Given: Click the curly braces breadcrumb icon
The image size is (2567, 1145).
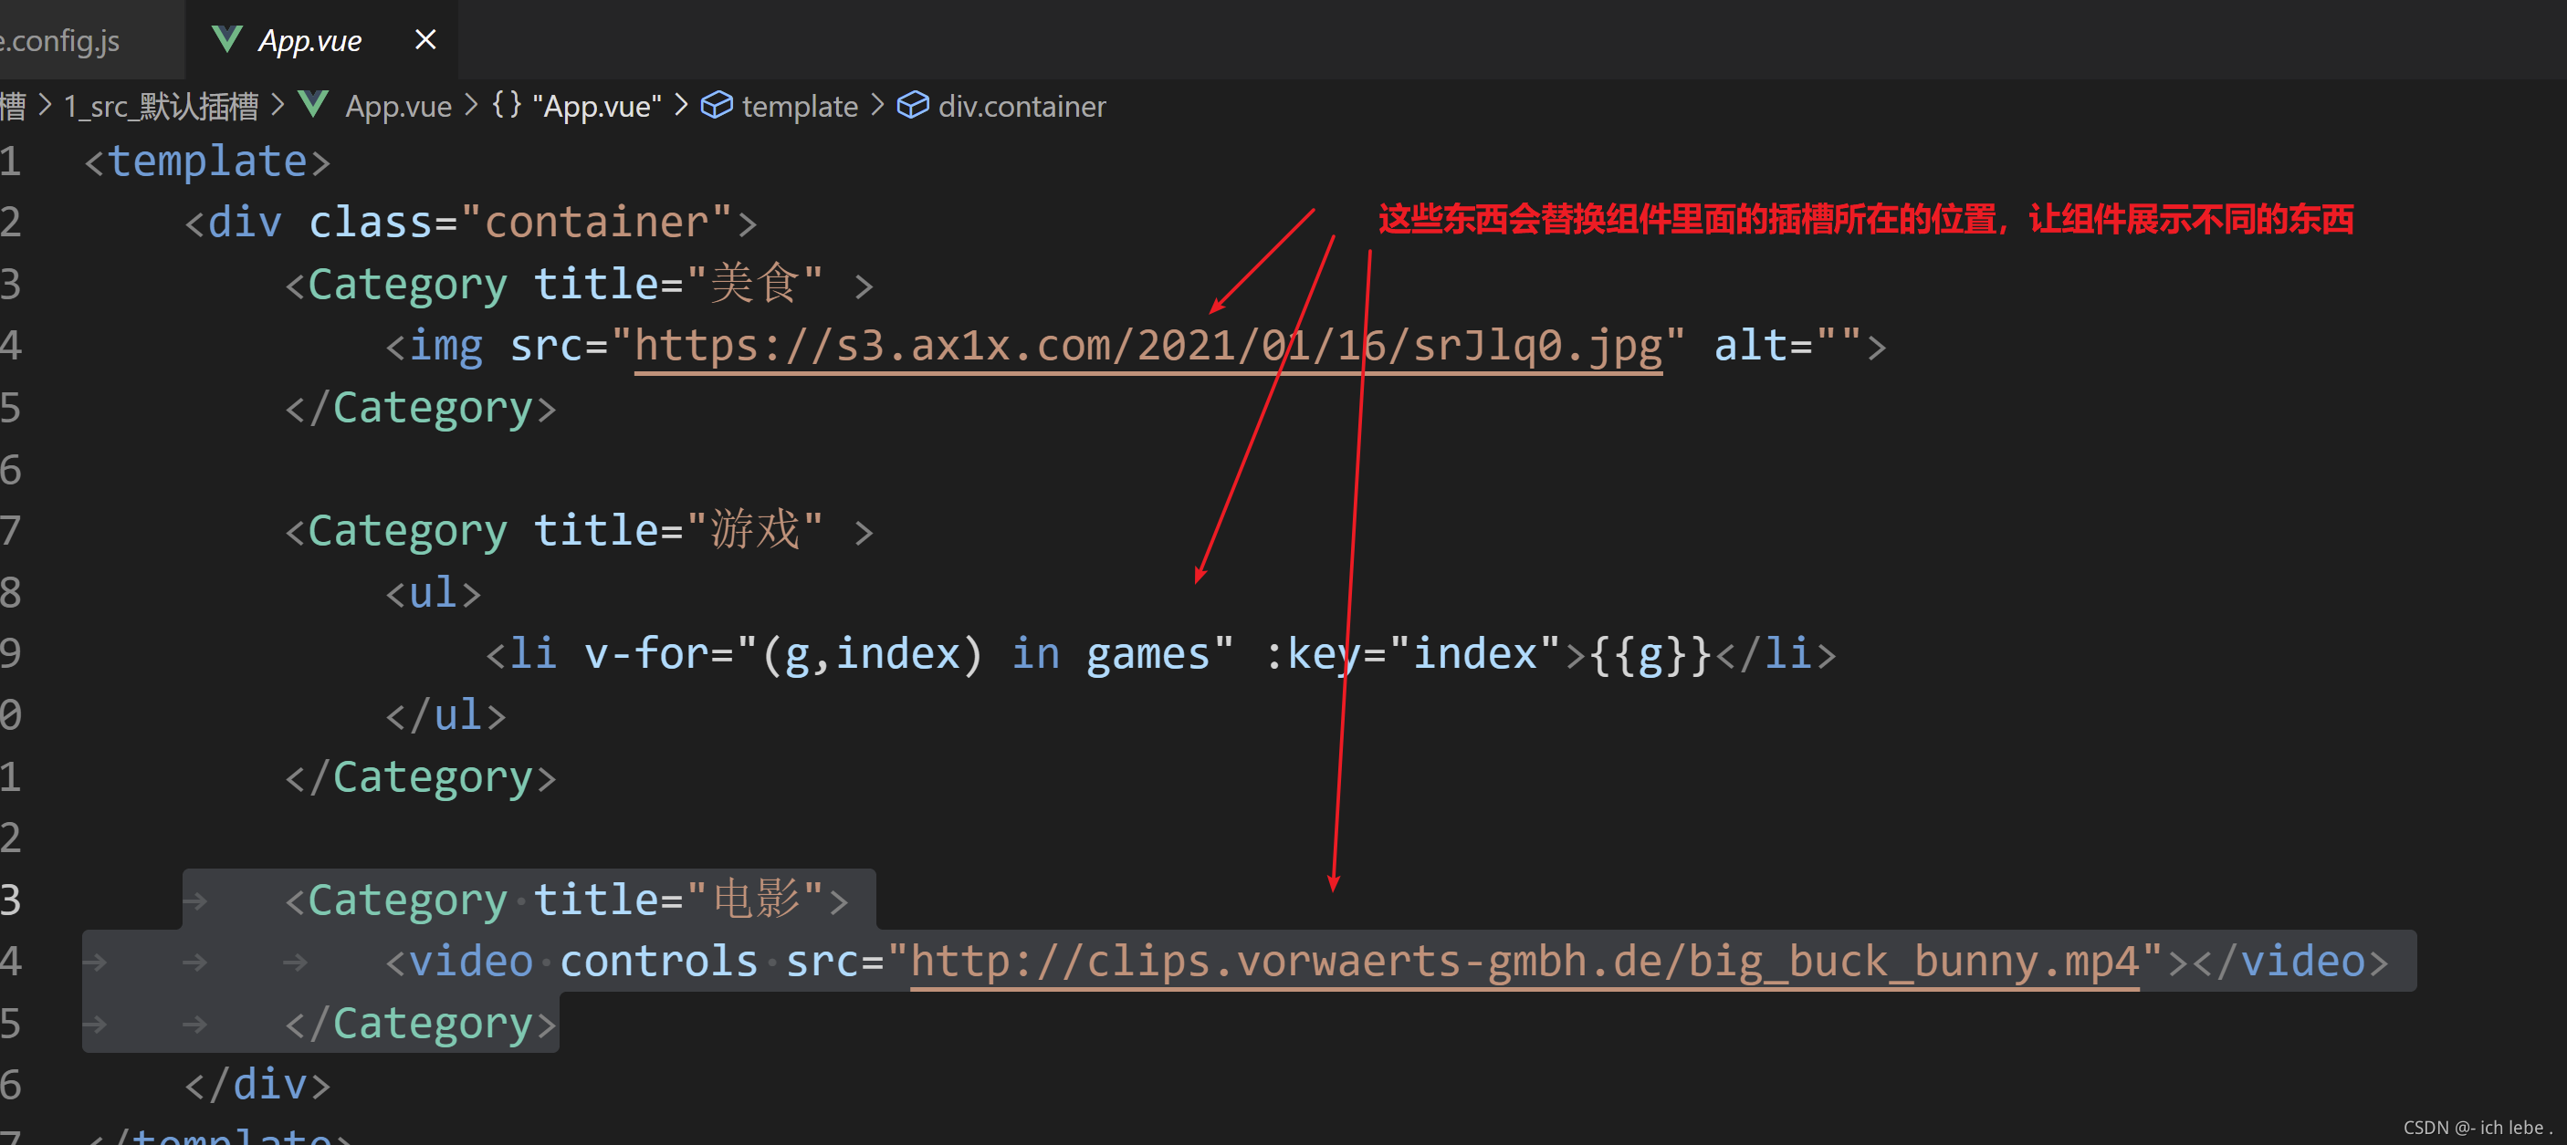Looking at the screenshot, I should [507, 105].
